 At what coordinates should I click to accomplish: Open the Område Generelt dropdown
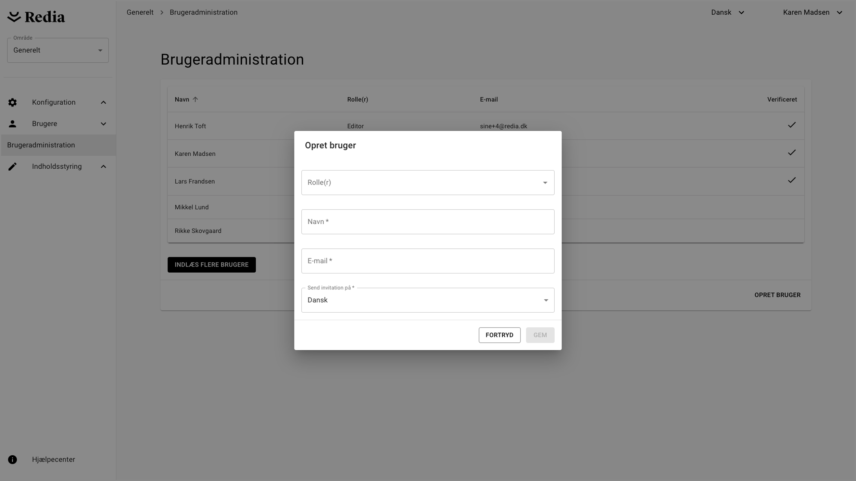[x=58, y=50]
